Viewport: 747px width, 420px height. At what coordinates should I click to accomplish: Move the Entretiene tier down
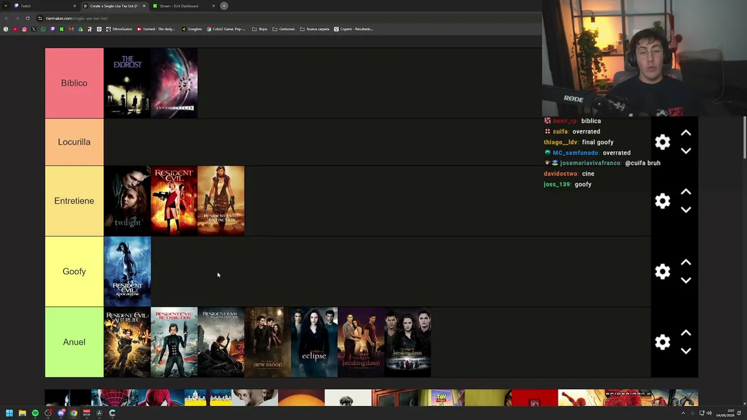686,209
